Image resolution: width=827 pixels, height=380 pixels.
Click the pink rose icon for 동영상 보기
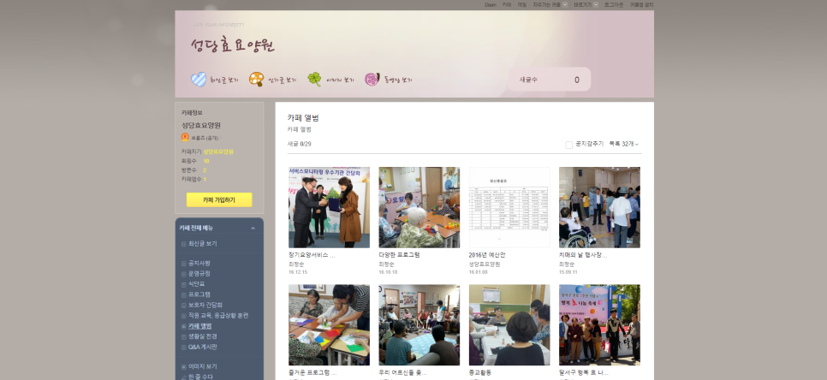tap(372, 80)
